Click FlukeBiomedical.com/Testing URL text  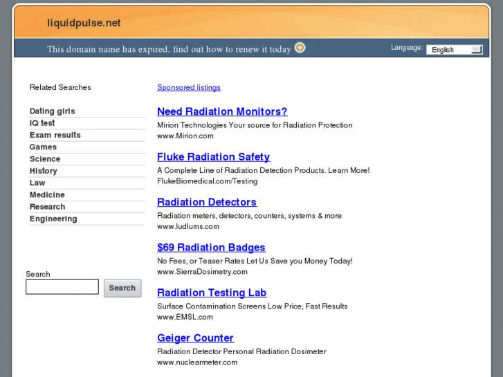208,181
